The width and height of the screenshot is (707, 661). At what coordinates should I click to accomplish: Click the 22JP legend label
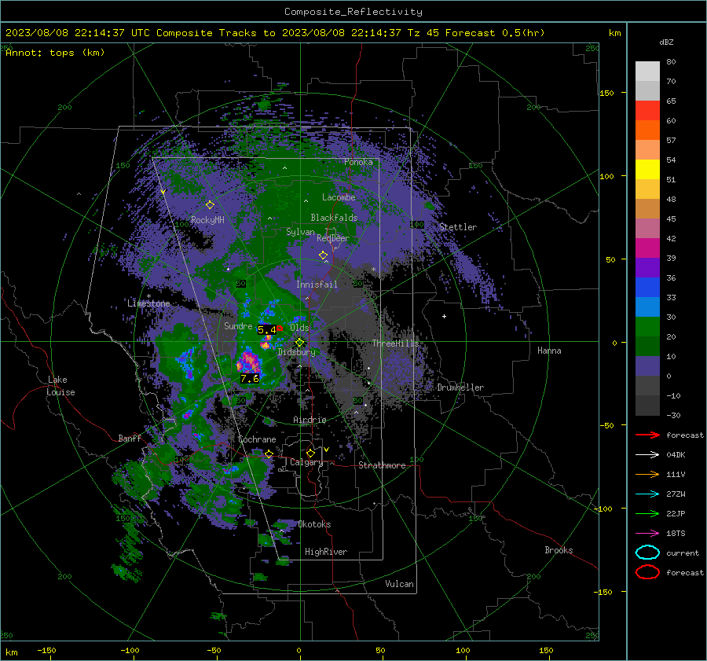pos(676,513)
